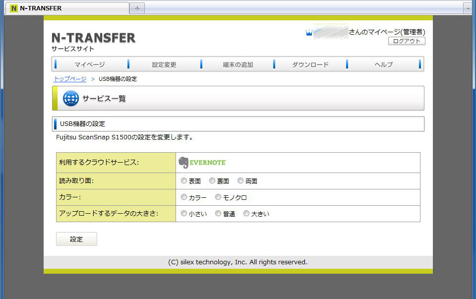
Task: Select the 両面 scan side option
Action: 240,180
